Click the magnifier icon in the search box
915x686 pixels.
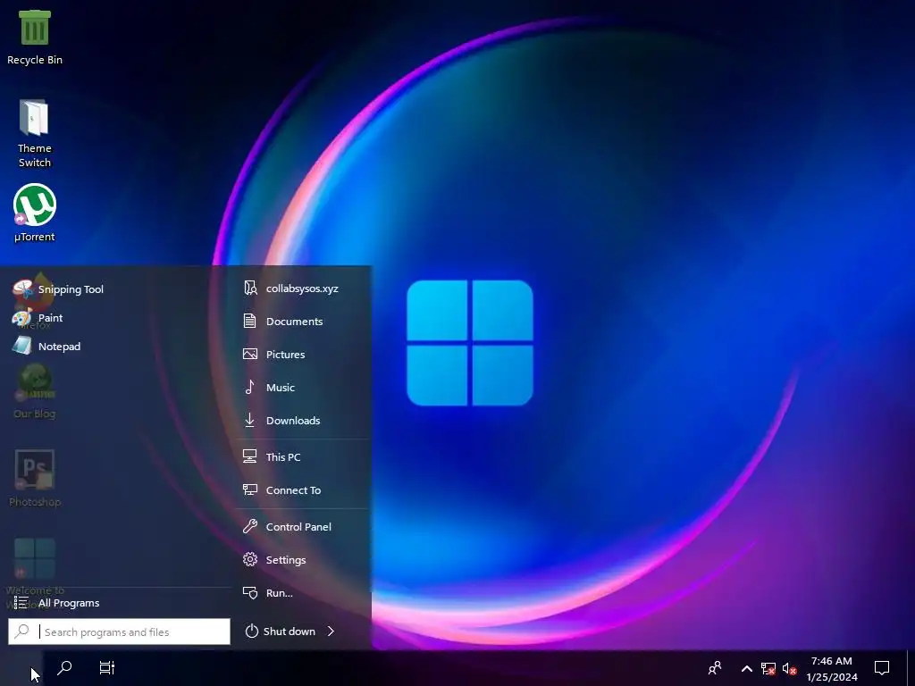coord(22,632)
